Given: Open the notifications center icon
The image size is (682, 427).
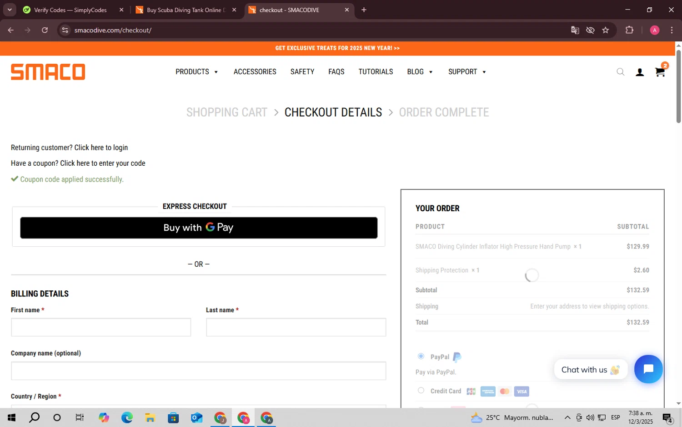Looking at the screenshot, I should [x=667, y=417].
